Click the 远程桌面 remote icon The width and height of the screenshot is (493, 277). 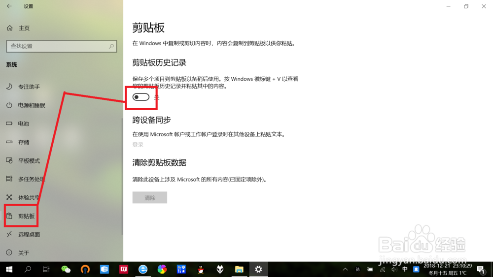(x=9, y=234)
